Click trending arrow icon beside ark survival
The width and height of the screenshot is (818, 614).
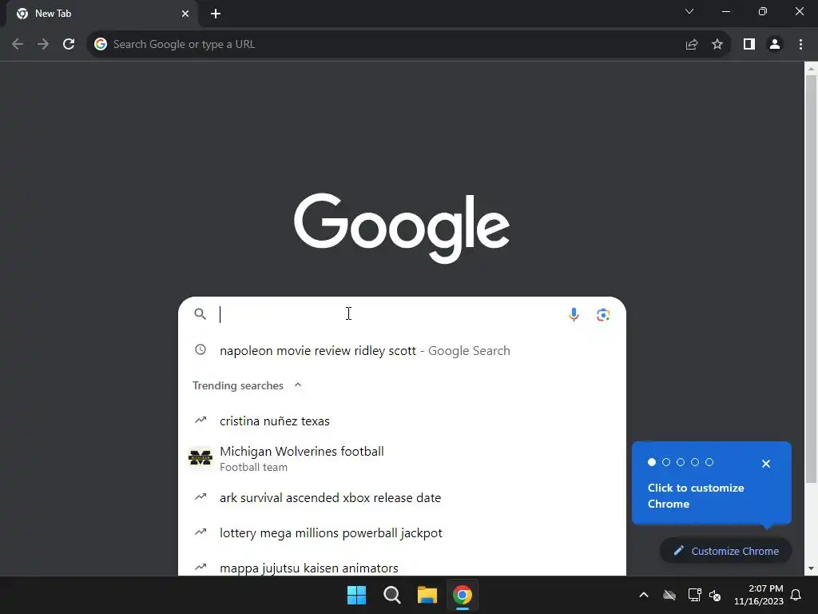click(x=201, y=496)
